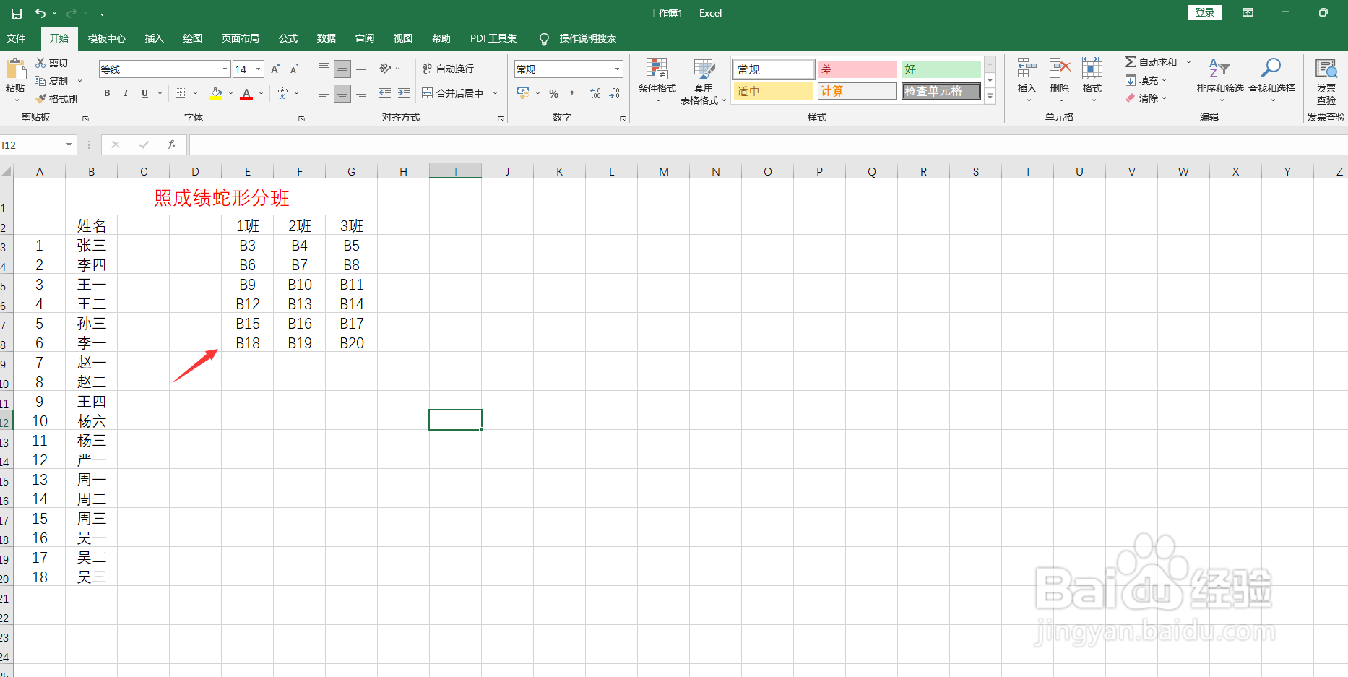Expand the number format dropdown
This screenshot has width=1348, height=677.
tap(617, 69)
